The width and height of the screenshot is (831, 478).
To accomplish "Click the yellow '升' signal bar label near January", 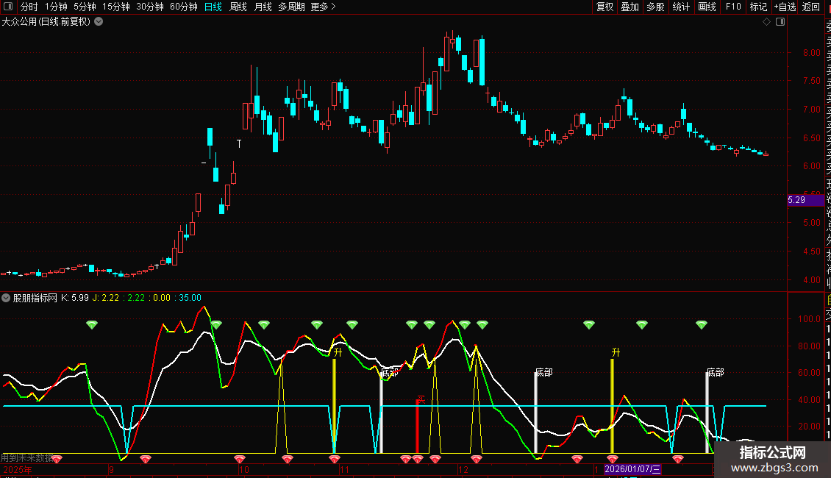I will point(615,353).
